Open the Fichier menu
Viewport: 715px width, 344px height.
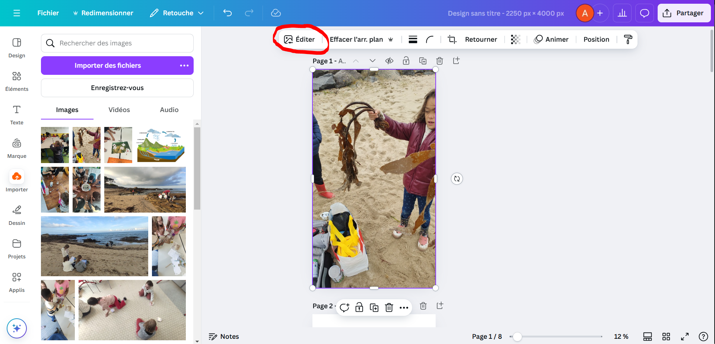coord(48,13)
